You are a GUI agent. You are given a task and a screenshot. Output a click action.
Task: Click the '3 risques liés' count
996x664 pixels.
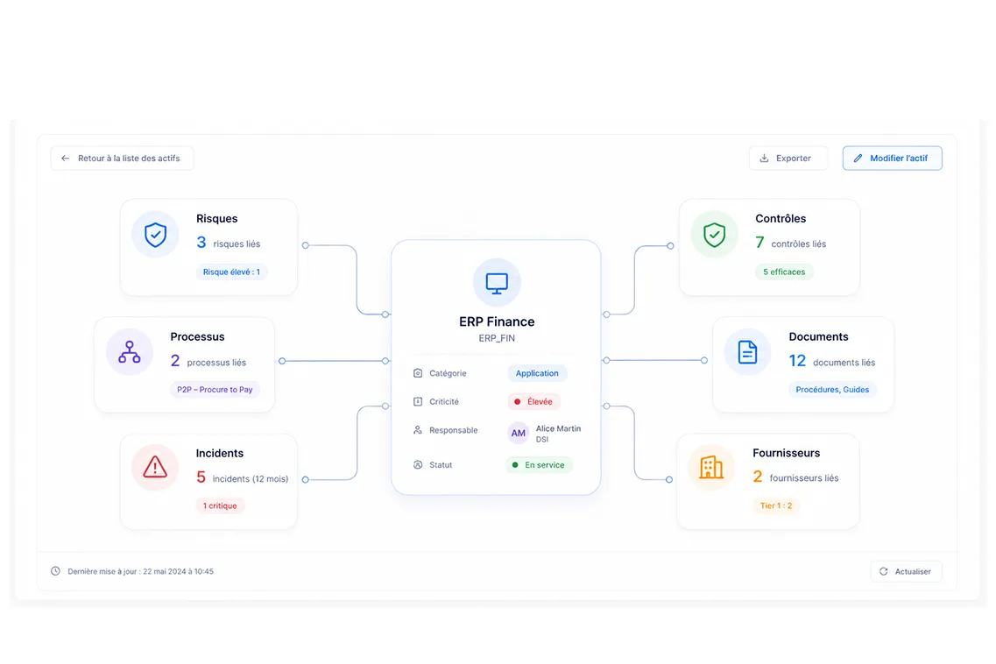228,243
